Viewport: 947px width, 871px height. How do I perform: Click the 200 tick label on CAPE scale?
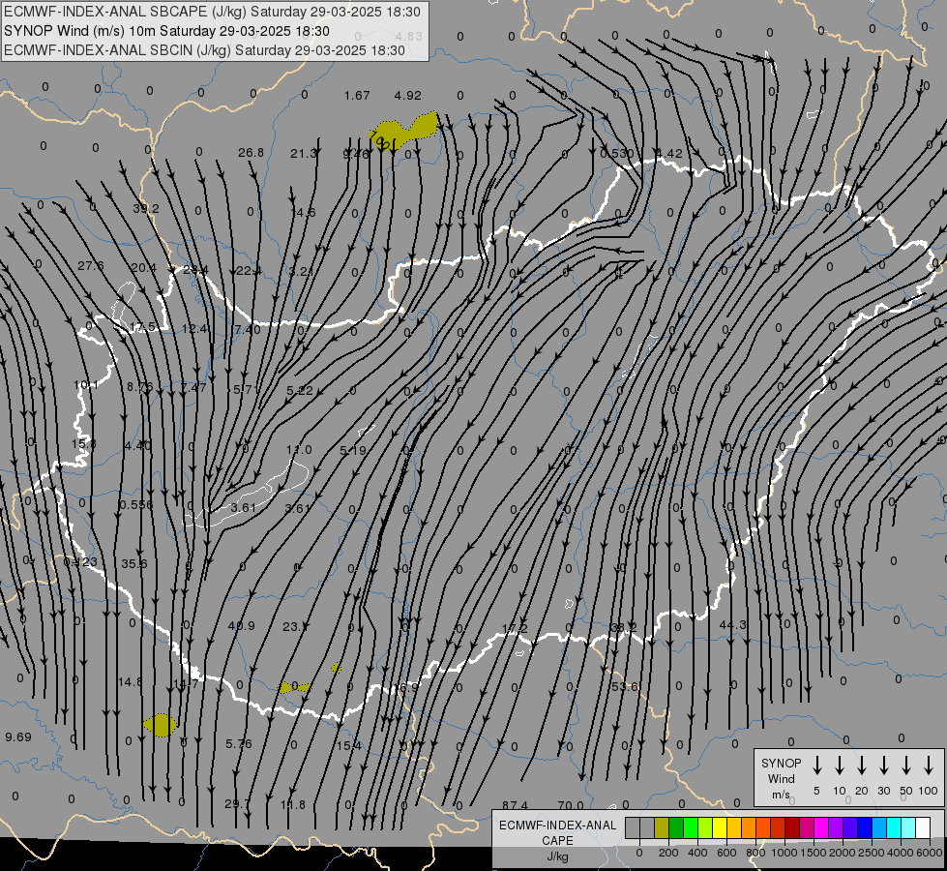click(668, 853)
